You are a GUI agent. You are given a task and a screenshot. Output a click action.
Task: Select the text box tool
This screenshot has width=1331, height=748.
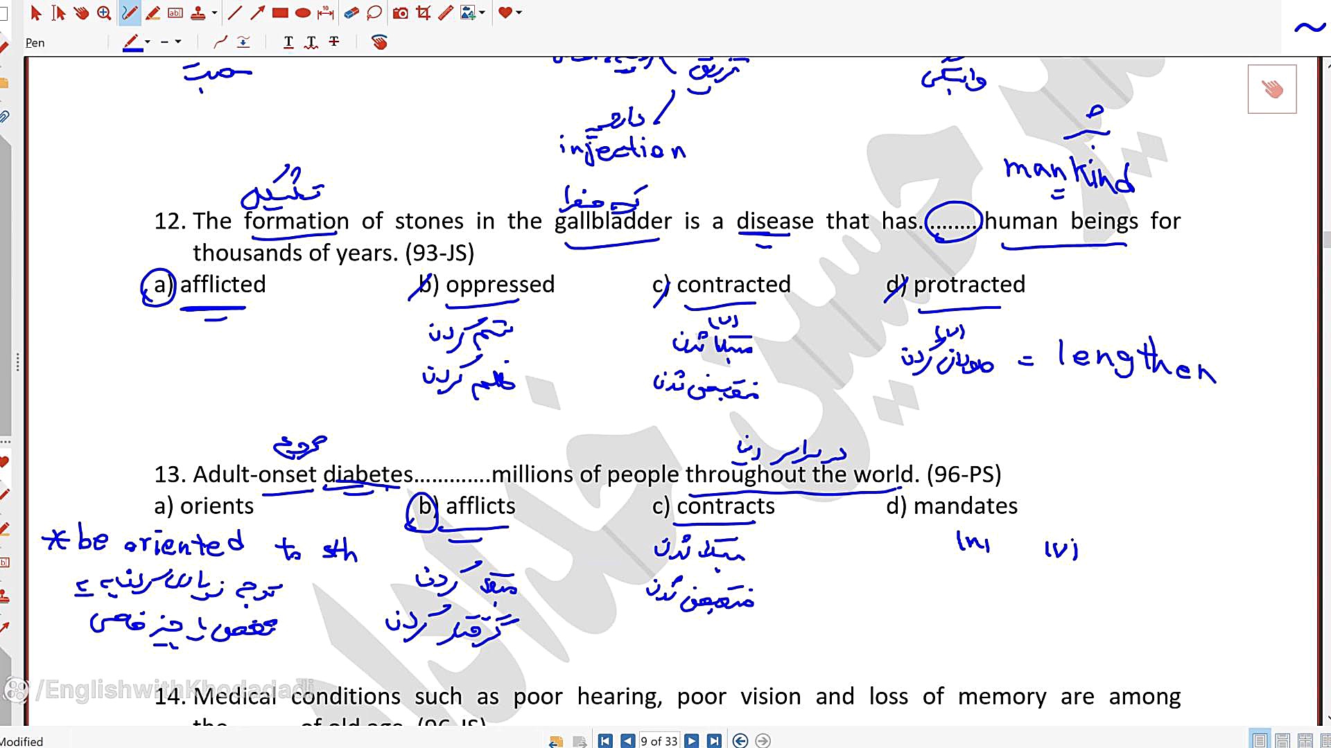coord(175,12)
